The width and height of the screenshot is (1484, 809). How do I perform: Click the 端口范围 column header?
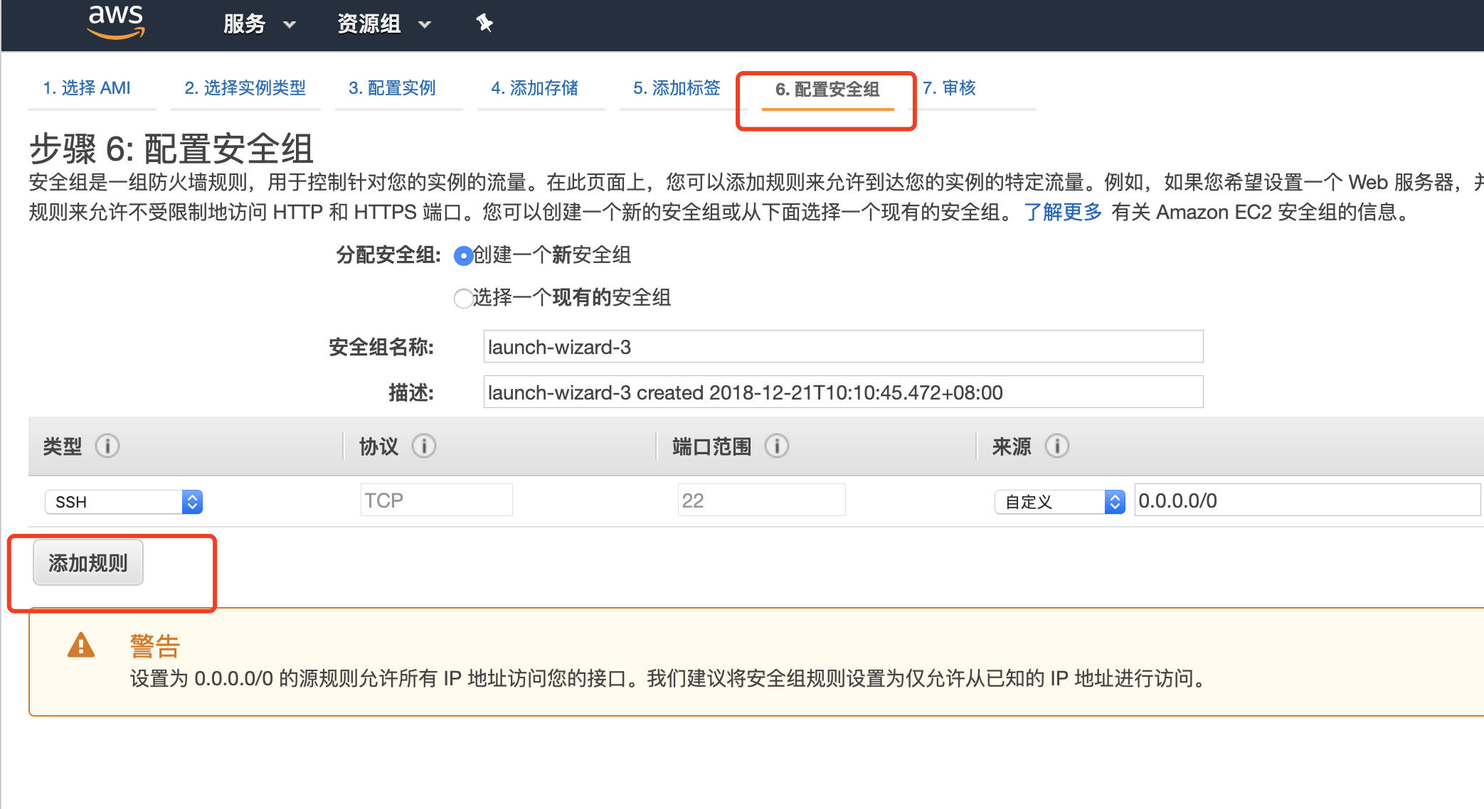tap(711, 446)
